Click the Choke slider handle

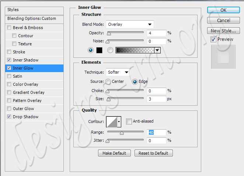[x=108, y=91]
